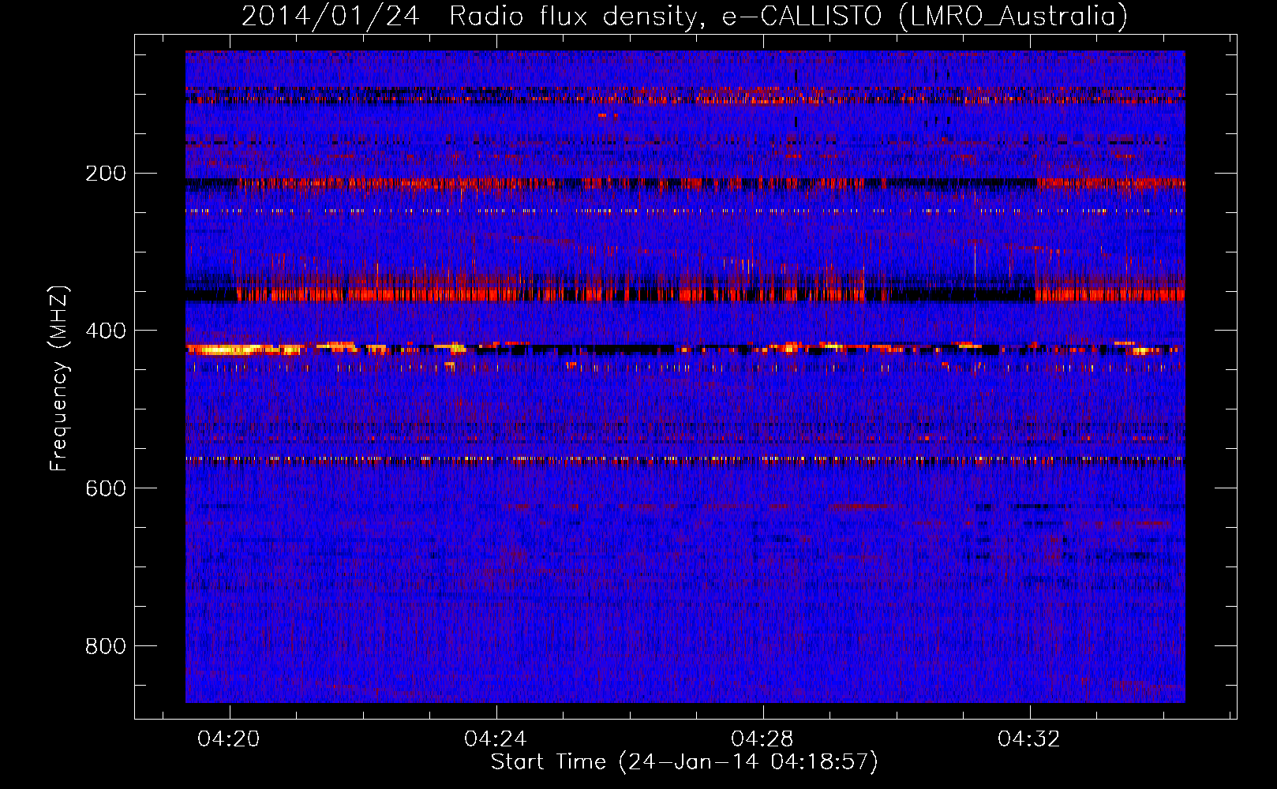Click the 800 MHz frequency tick label
The width and height of the screenshot is (1277, 789).
(106, 646)
